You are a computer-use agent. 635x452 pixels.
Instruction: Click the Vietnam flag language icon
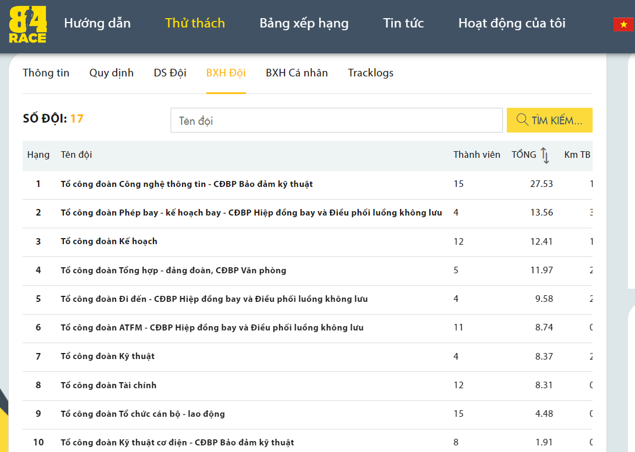[x=623, y=24]
